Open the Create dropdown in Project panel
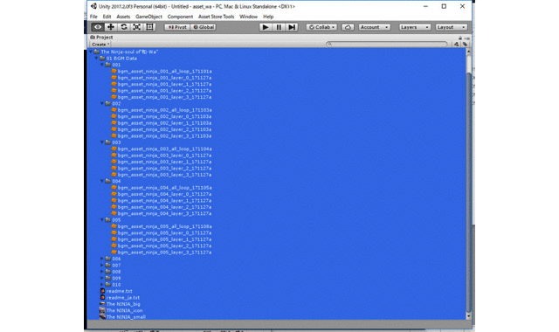 [100, 45]
